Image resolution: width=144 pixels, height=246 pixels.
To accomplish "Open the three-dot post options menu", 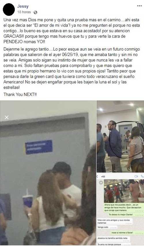I will tap(139, 6).
